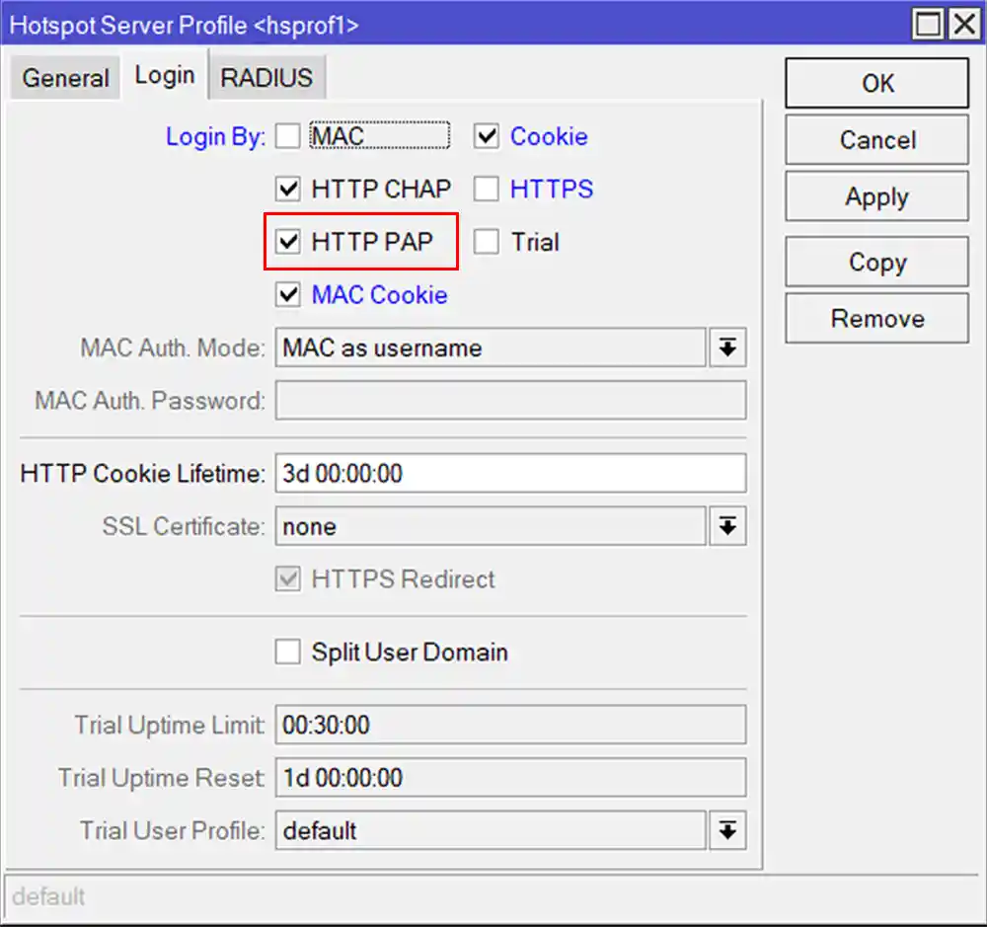The image size is (987, 927).
Task: Click the HTTP Cookie Lifetime field
Action: 510,474
